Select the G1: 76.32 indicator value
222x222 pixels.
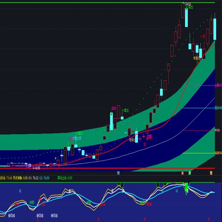(x=33, y=178)
